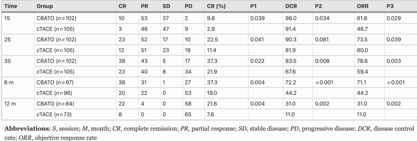Select the DCR value 98.0
Viewport: 417px width, 141px height.
tap(289, 18)
